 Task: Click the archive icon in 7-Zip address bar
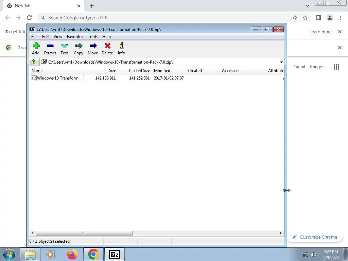pos(44,62)
